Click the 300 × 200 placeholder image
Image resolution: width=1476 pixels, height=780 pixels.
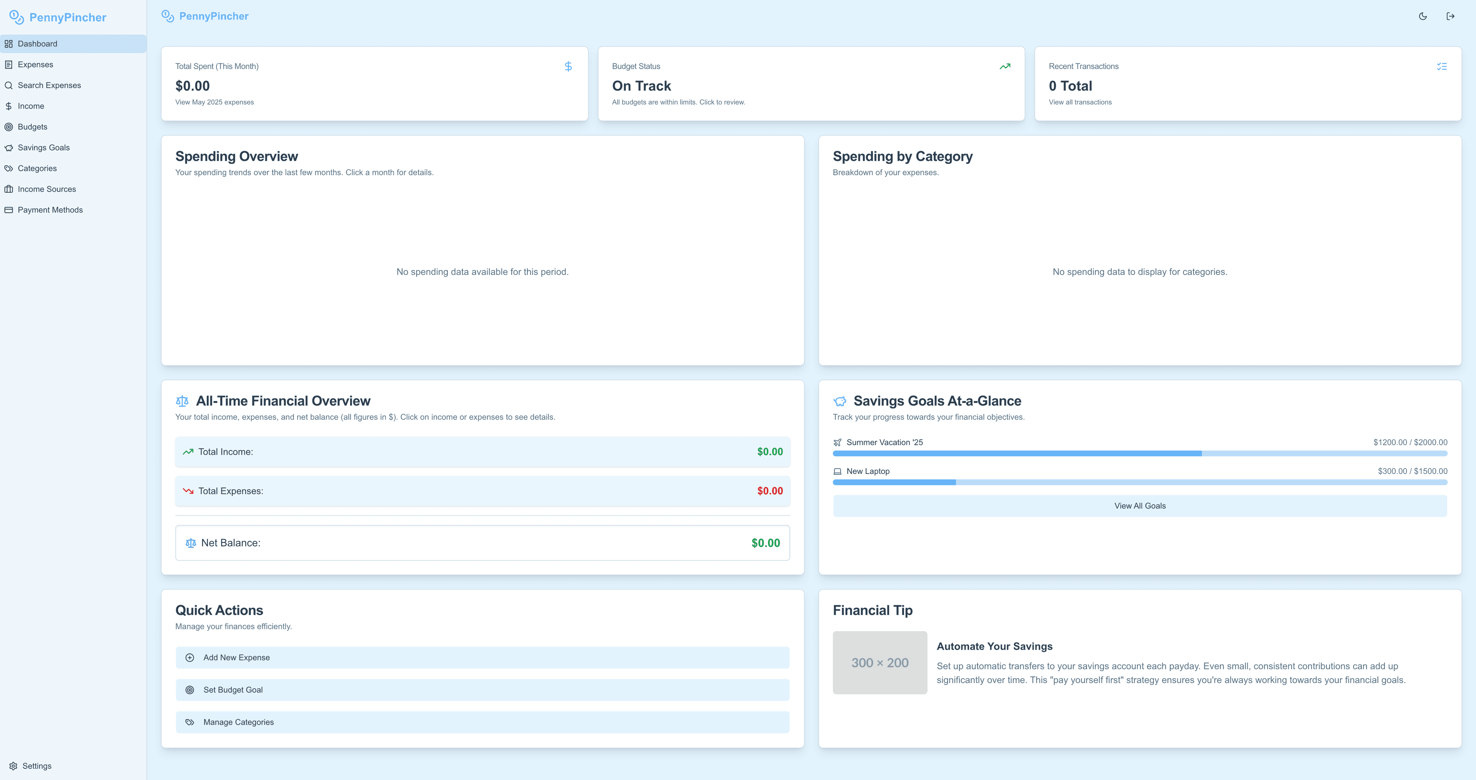point(879,662)
